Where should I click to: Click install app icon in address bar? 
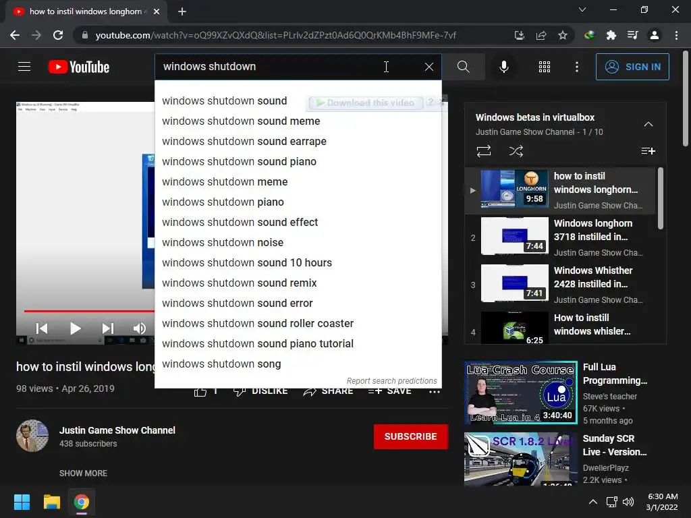(519, 35)
